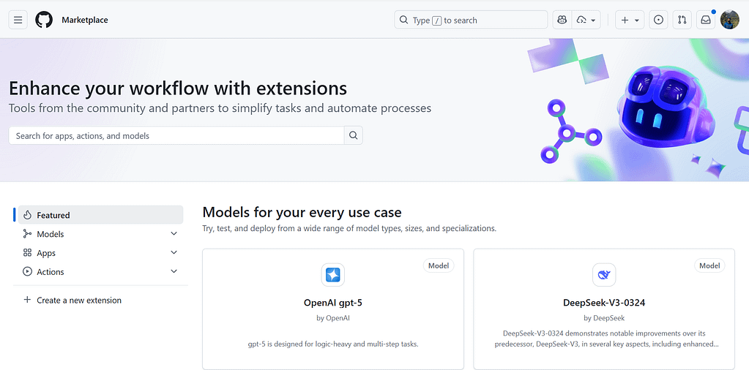Click the Marketplace header link
The image size is (749, 370).
pyautogui.click(x=85, y=20)
